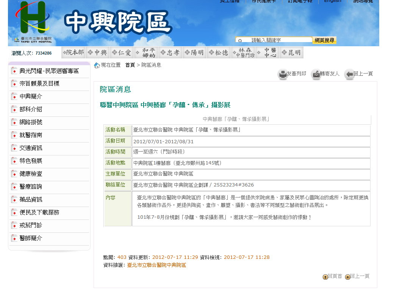Open the 和平婦幼 branch tab
Image resolution: width=394 pixels, height=293 pixels.
coord(146,53)
